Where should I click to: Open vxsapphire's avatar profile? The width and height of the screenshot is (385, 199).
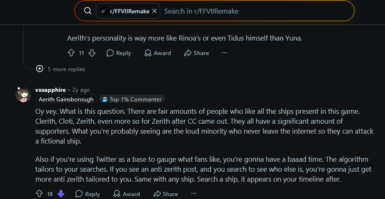[23, 94]
